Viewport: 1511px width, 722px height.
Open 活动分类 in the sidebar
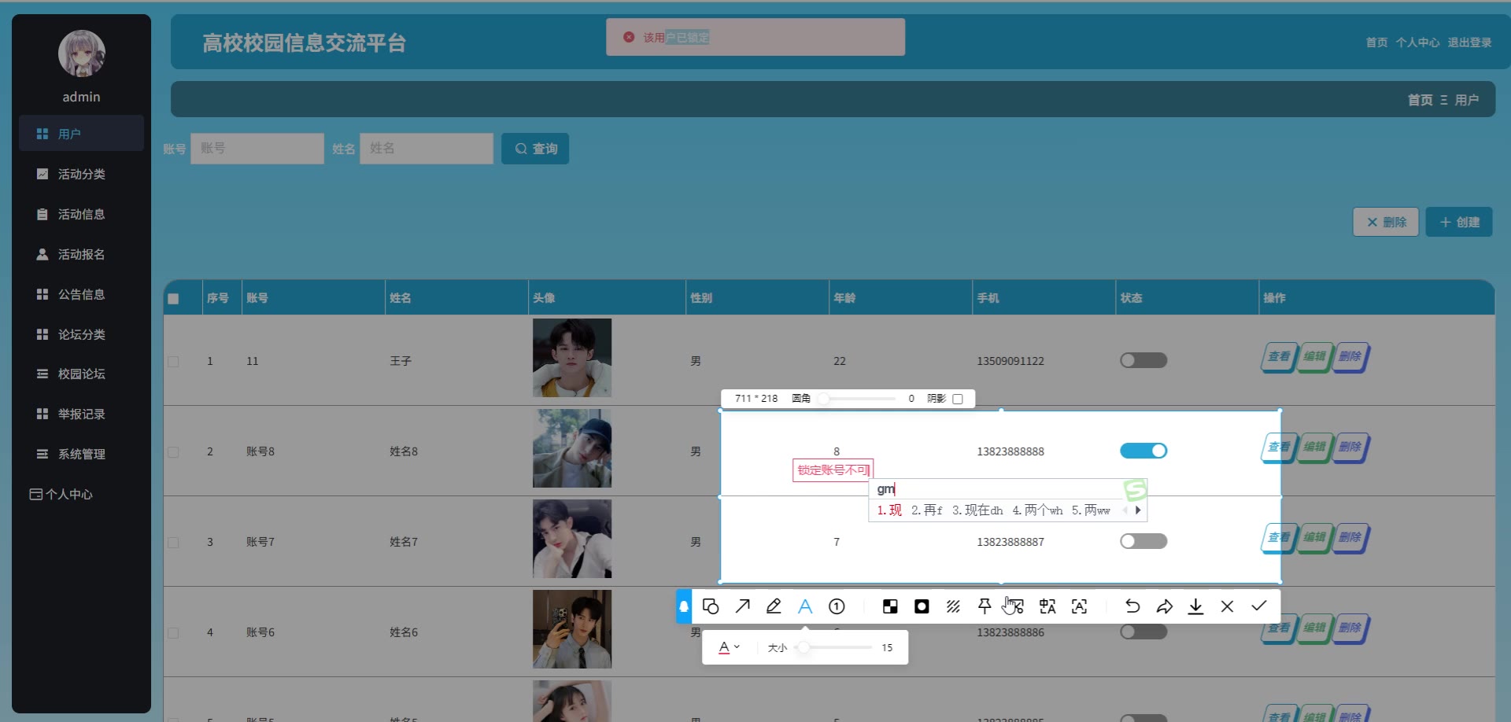pyautogui.click(x=82, y=174)
